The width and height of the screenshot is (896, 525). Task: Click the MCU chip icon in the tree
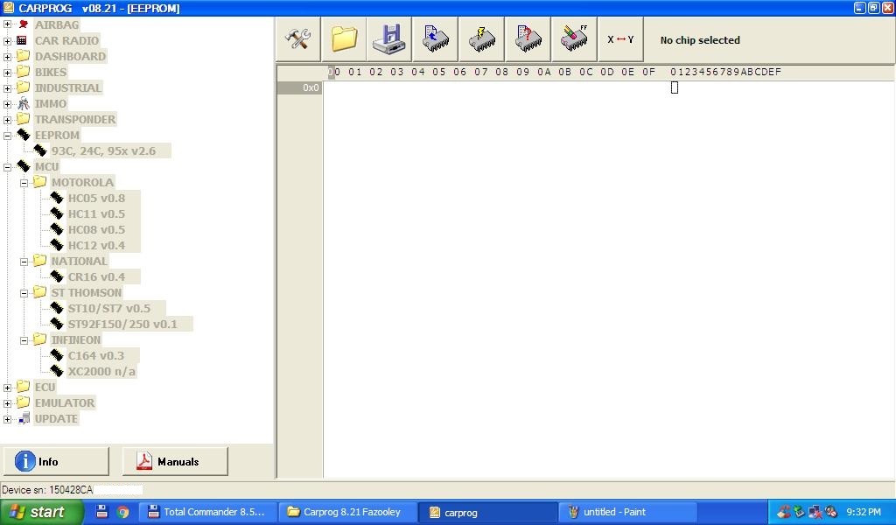(x=23, y=166)
